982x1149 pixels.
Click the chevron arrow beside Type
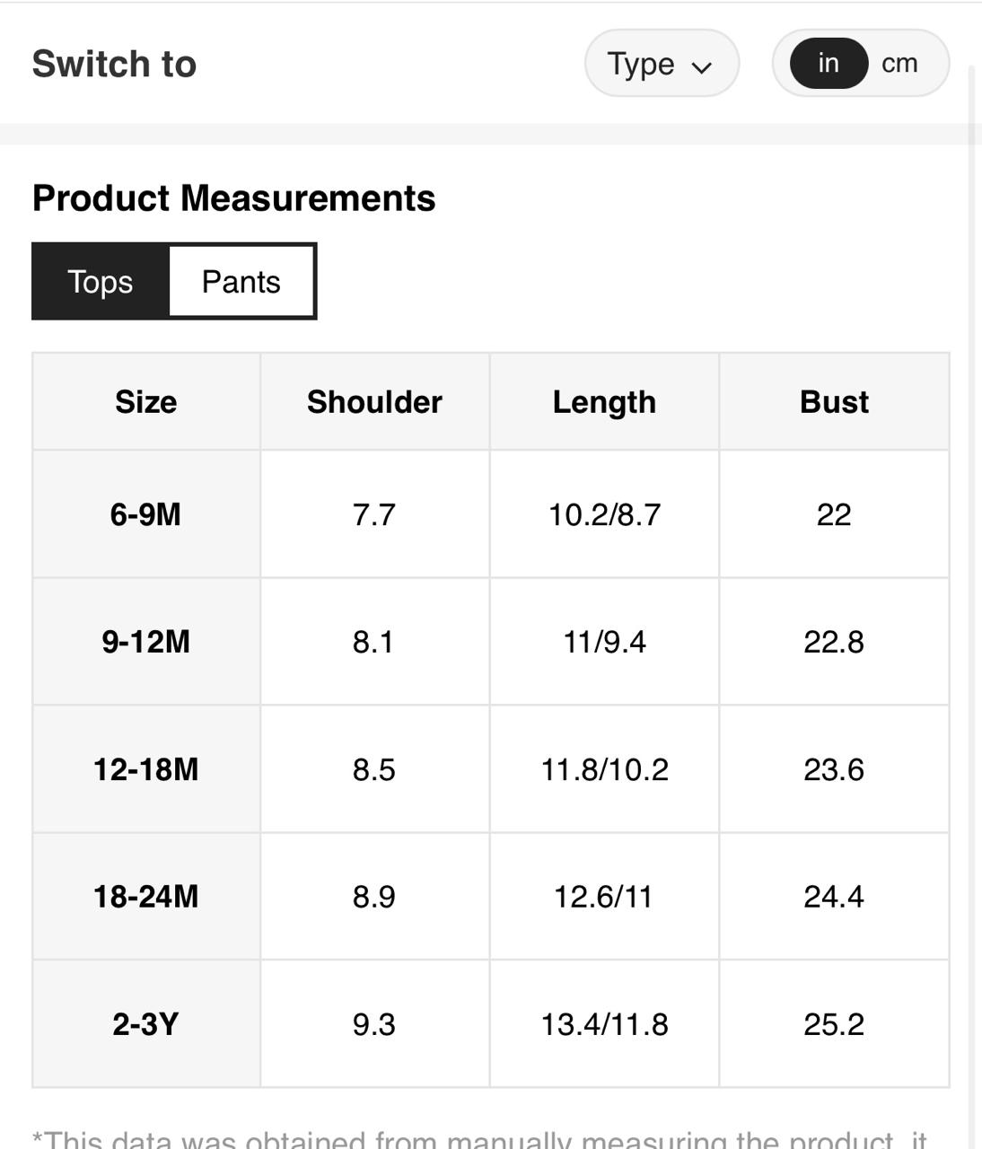click(702, 66)
